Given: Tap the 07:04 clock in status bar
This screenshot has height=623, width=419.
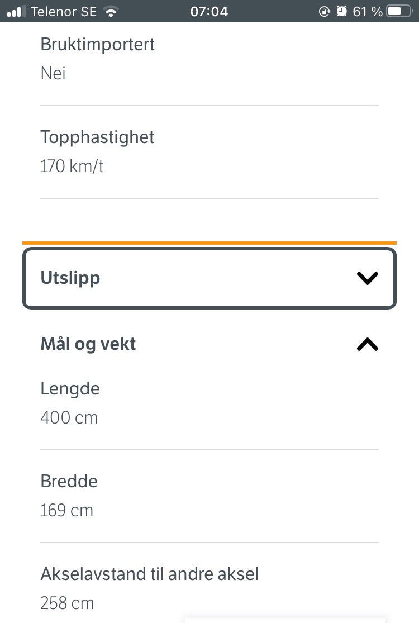Looking at the screenshot, I should 209,12.
